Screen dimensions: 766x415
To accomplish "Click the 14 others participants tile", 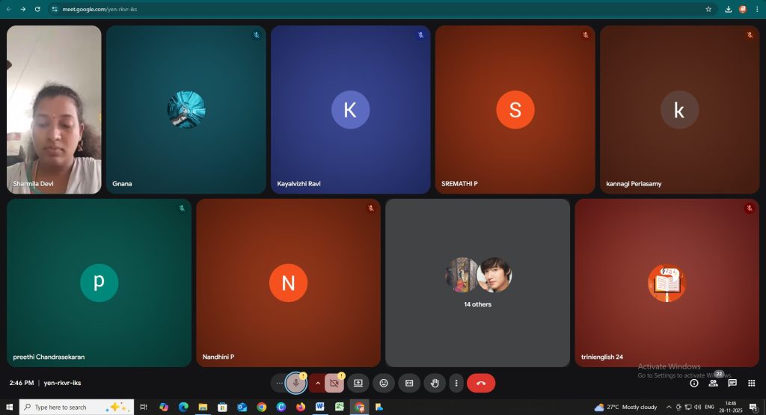I will click(477, 283).
